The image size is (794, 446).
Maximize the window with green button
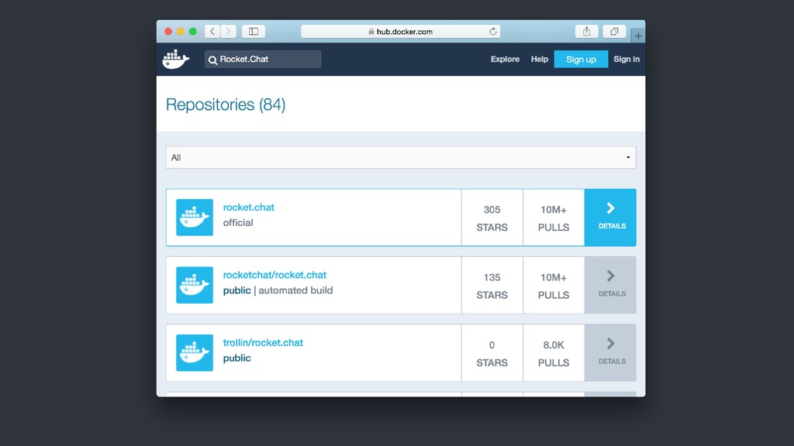click(192, 31)
